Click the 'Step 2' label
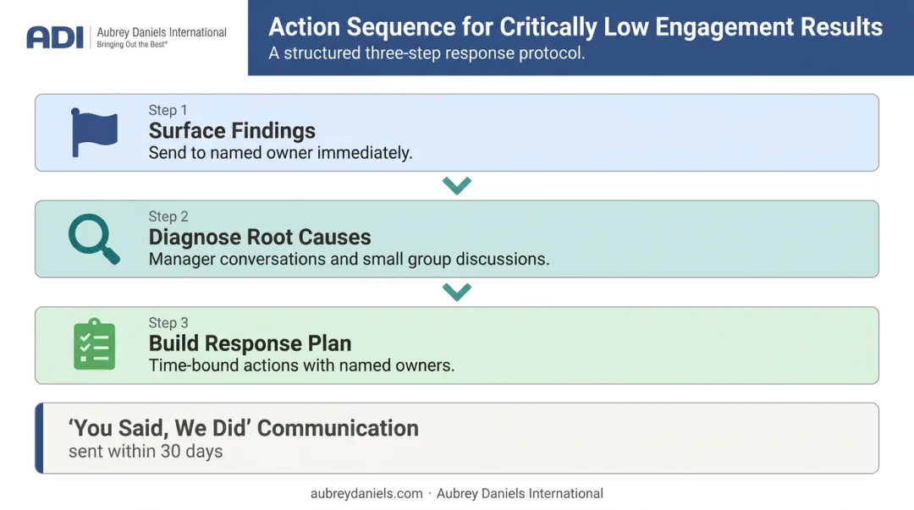 click(168, 217)
